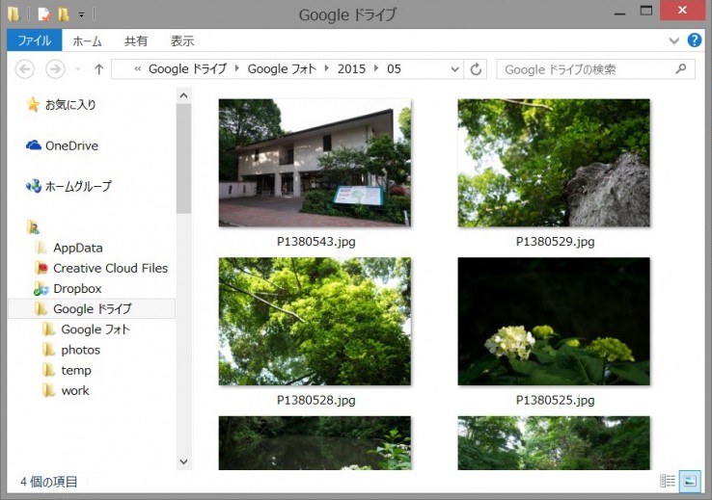
Task: Click the Forward navigation arrow
Action: (55, 69)
